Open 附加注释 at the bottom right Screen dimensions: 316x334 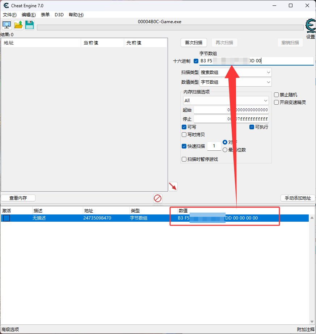pyautogui.click(x=306, y=330)
